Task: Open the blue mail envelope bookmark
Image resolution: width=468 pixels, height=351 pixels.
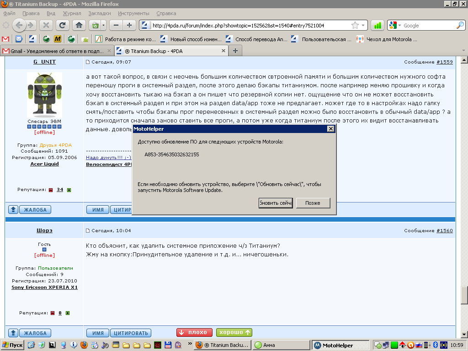Action: 19,39
